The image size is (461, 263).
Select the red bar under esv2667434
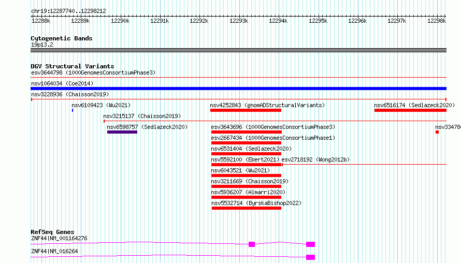[247, 143]
